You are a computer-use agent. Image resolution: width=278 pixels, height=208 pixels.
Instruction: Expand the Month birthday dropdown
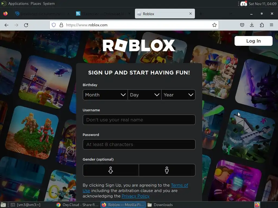(105, 95)
